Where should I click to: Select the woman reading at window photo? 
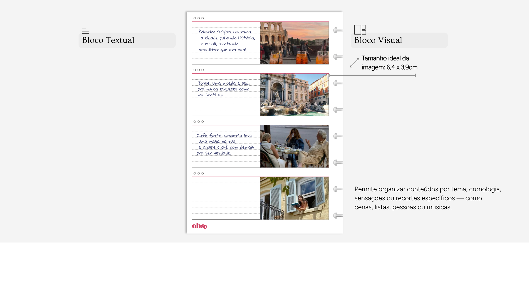[x=294, y=198]
